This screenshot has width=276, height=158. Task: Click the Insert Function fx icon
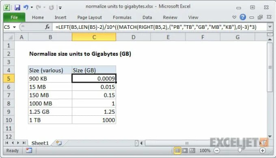47,27
